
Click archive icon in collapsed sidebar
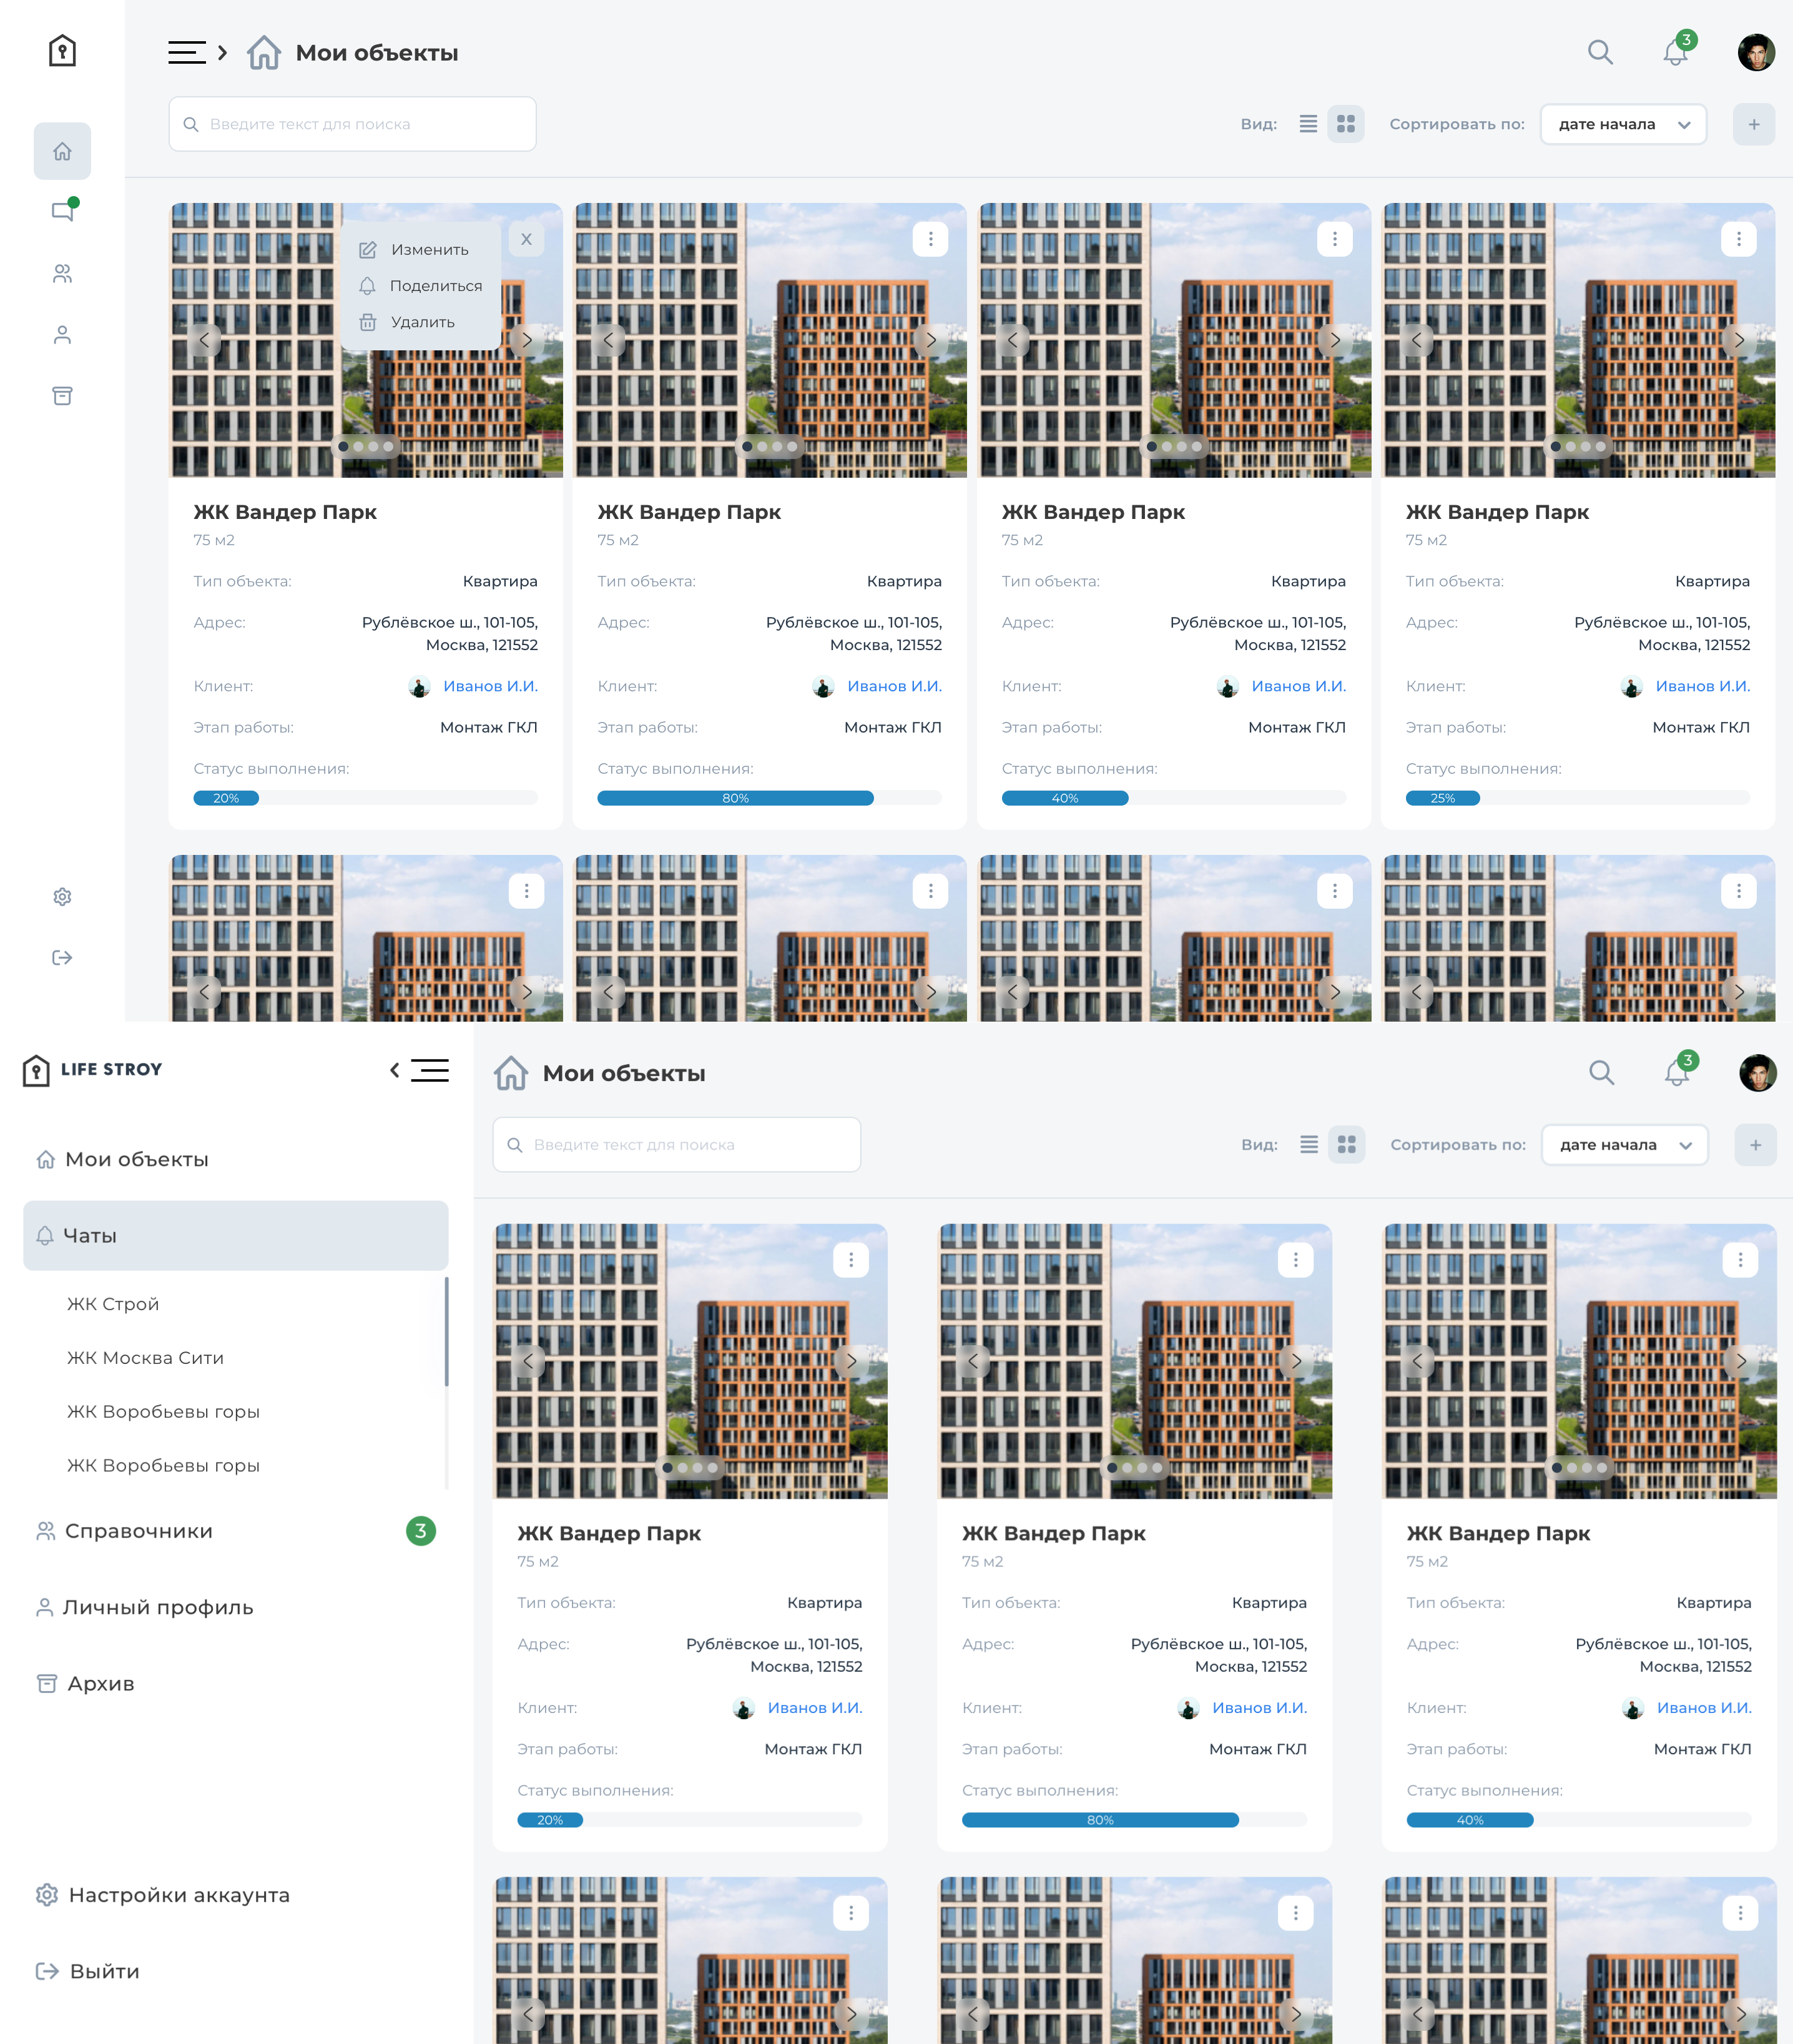tap(62, 396)
